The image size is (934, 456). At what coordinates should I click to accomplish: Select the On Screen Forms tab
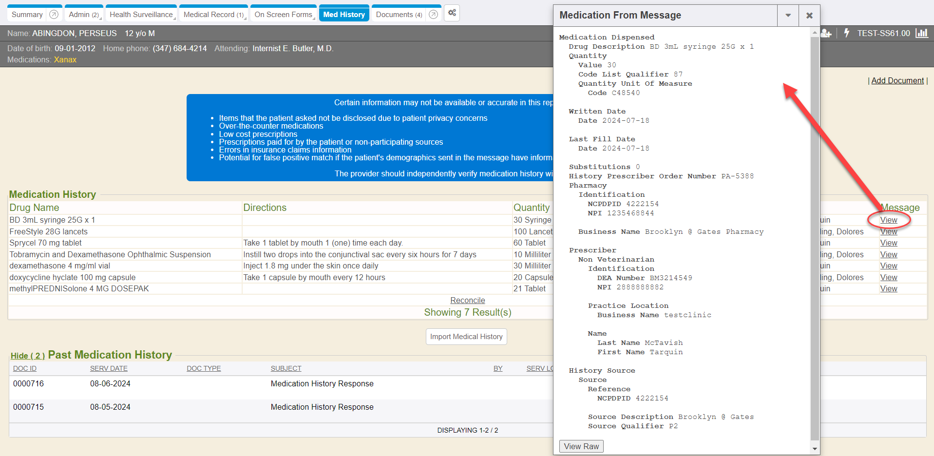pos(283,15)
